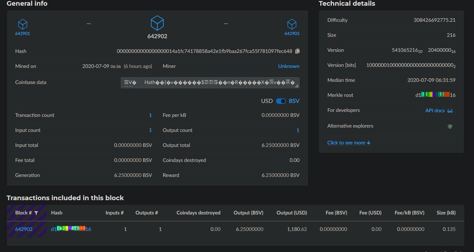The image size is (474, 252).
Task: Sort by Fee (USD) column header
Action: coord(371,213)
